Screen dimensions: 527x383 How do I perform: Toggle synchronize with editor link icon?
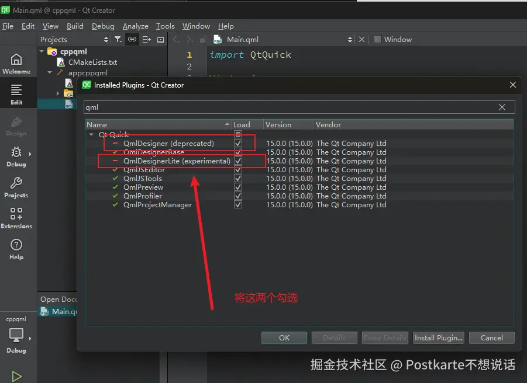[x=132, y=40]
